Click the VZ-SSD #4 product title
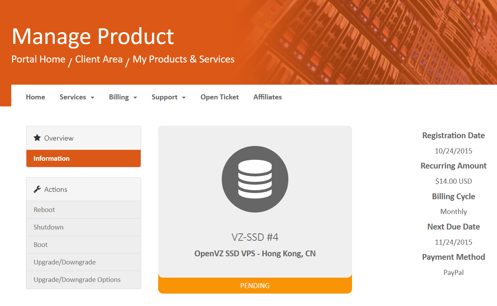497x306 pixels. coord(255,237)
